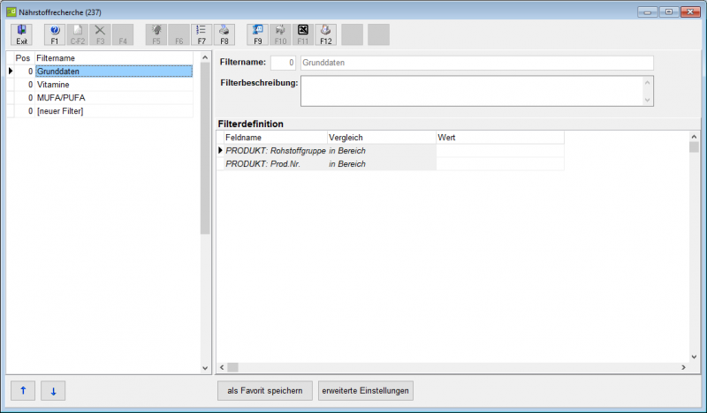Move filter down with blue down arrow

coord(53,390)
